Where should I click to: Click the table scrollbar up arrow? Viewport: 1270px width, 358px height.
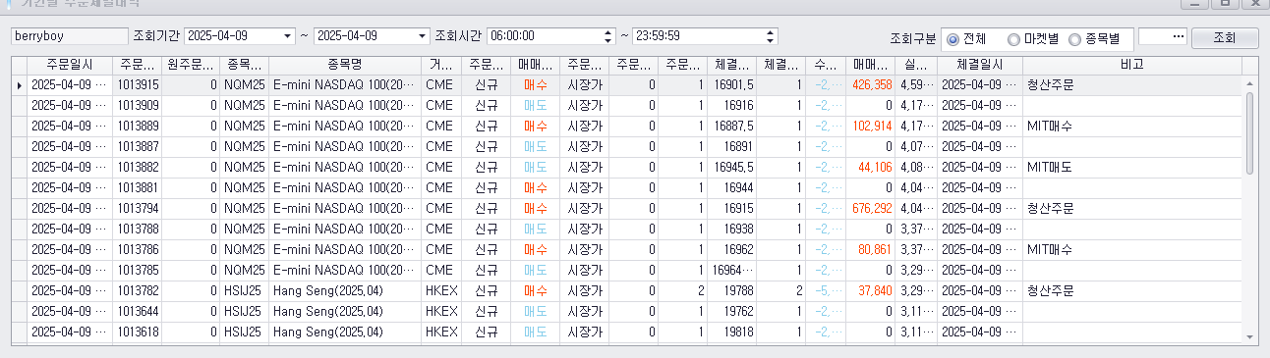click(1249, 82)
